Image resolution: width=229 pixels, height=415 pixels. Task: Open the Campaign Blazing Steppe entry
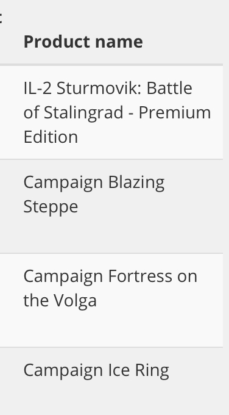94,194
